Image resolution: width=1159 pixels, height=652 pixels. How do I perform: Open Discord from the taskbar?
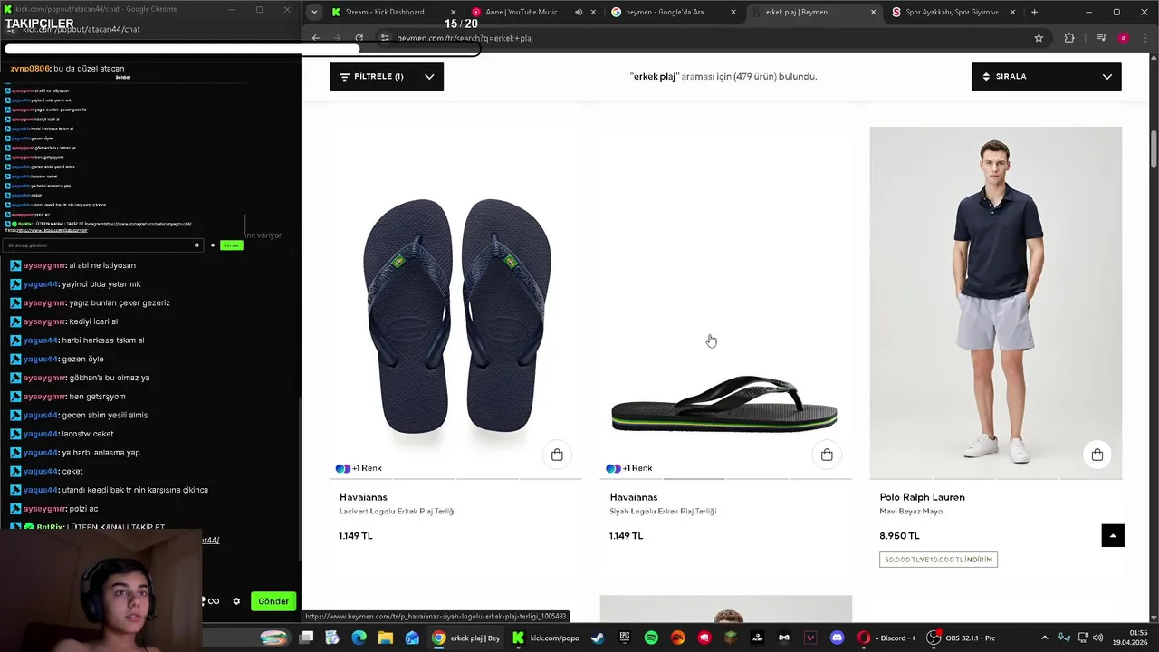click(x=837, y=638)
